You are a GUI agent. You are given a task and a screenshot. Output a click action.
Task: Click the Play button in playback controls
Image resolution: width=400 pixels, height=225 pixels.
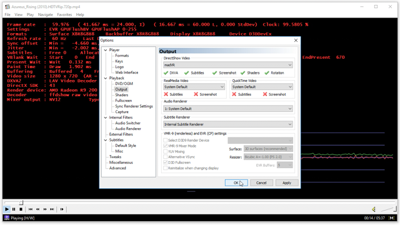click(x=7, y=209)
